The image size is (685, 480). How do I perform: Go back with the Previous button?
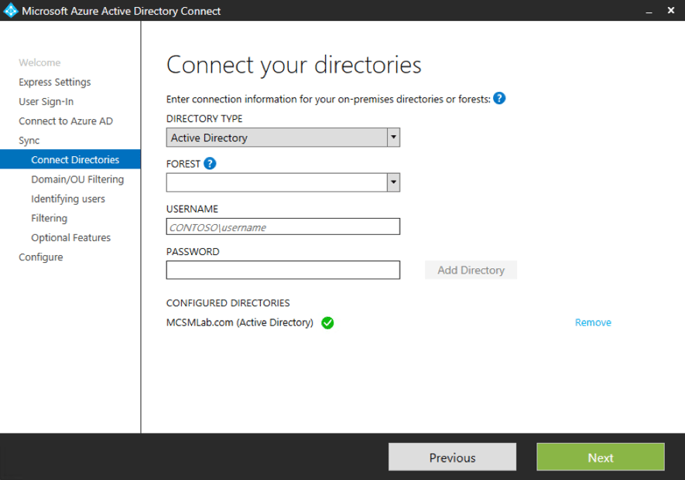[x=452, y=458]
